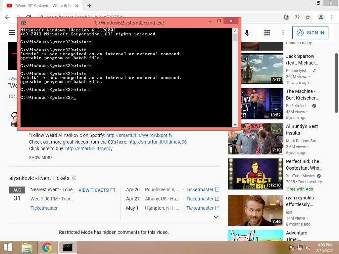Click network tray icon

pyautogui.click(x=300, y=248)
